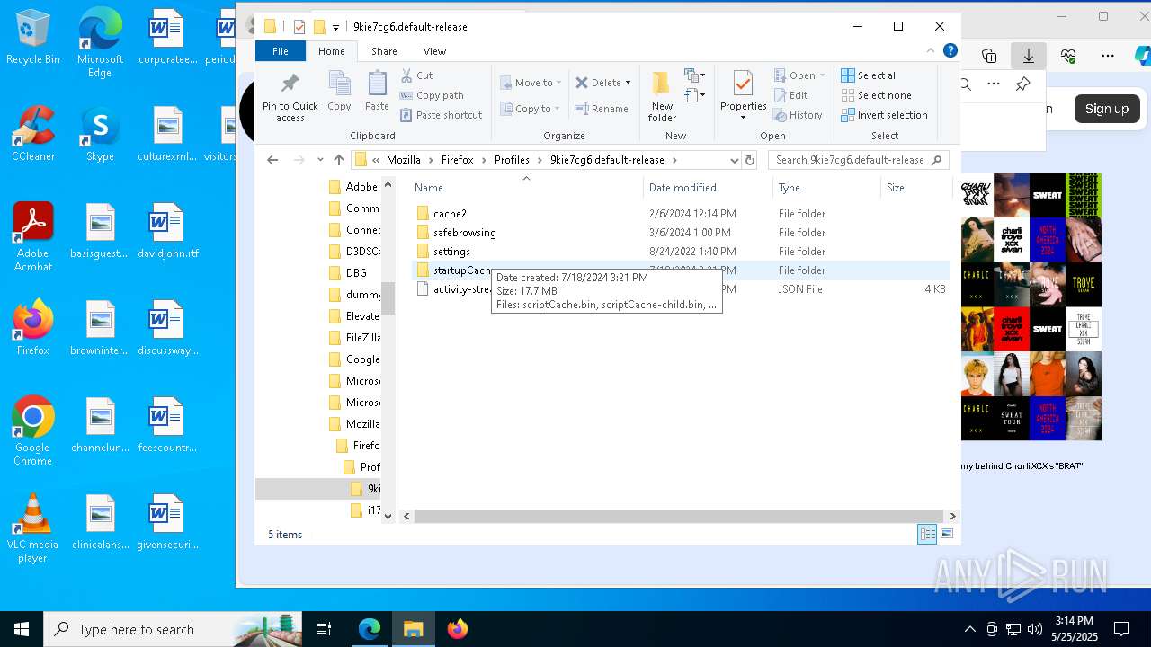Click the navigation pane scroll down arrow
The image size is (1151, 647).
[388, 516]
